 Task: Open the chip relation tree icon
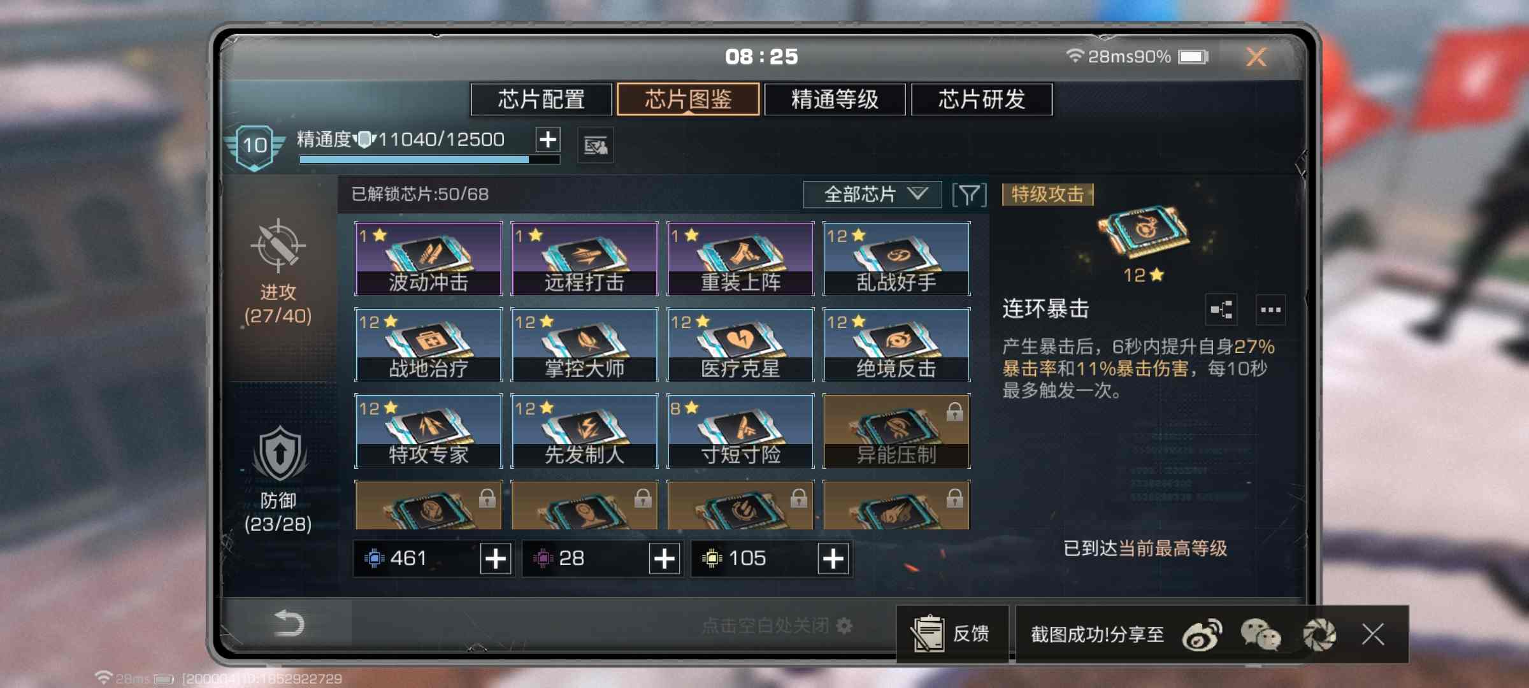coord(1222,310)
